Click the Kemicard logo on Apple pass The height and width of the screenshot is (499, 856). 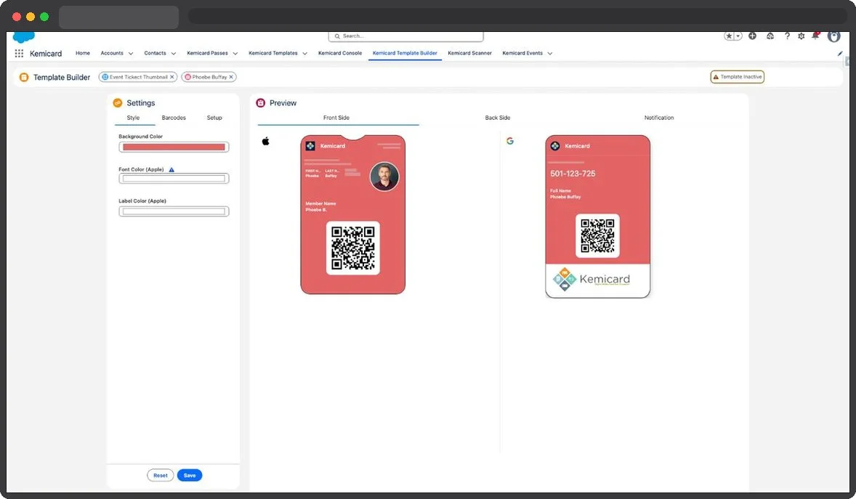tap(310, 146)
